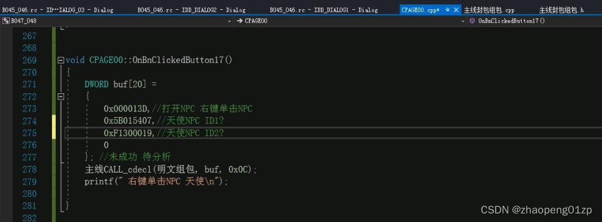Pin the CPAGE00.cpp tab

[x=447, y=10]
